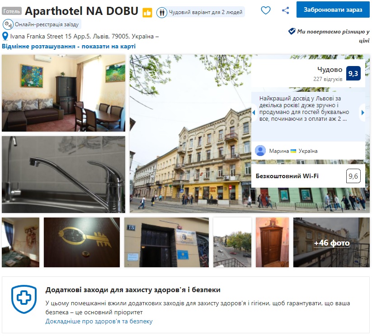Open the living room photo
This screenshot has width=372, height=336.
(x=64, y=93)
